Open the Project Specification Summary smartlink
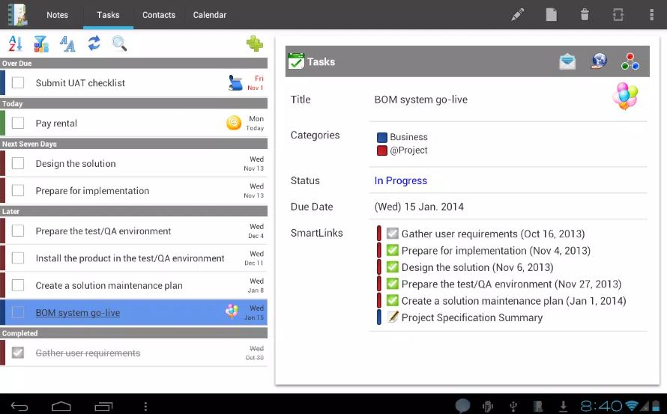This screenshot has height=414, width=667. [471, 317]
